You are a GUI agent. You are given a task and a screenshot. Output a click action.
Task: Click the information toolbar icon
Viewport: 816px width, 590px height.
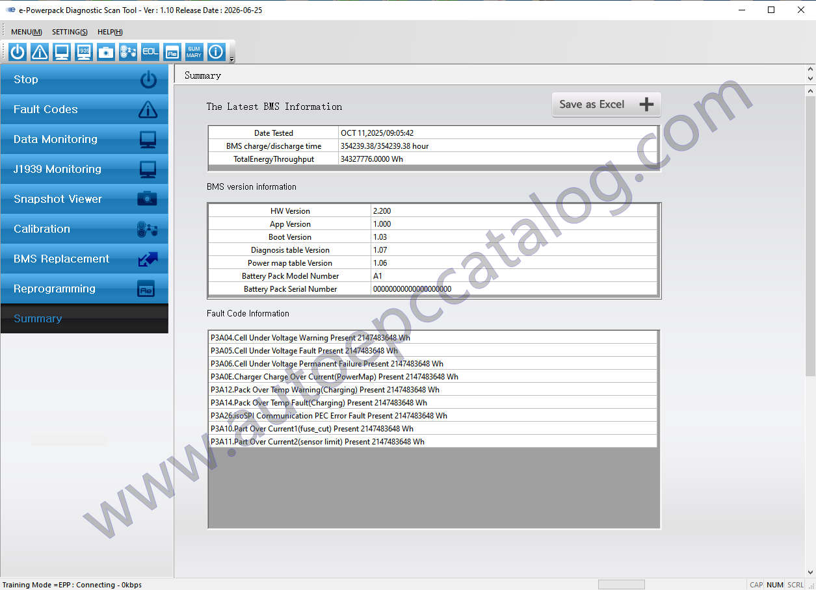216,52
